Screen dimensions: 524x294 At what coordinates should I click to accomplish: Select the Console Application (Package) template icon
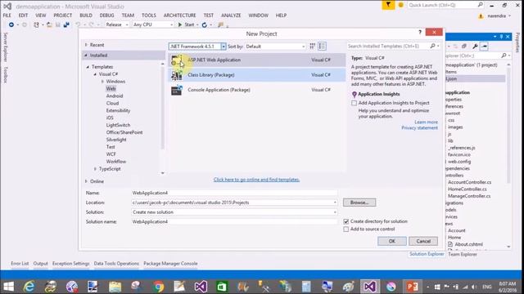[177, 90]
